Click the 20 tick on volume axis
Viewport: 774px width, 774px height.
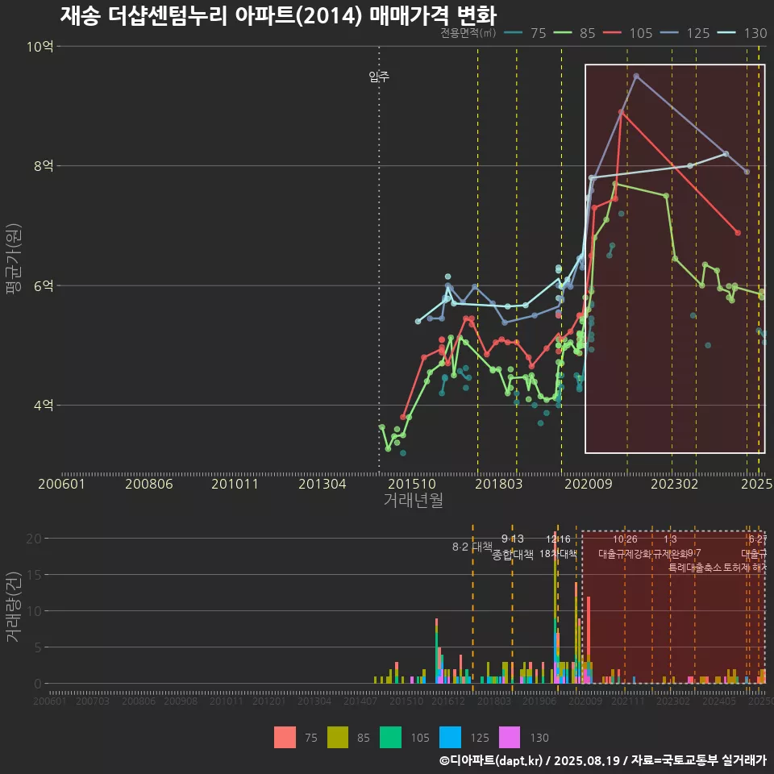coord(34,539)
